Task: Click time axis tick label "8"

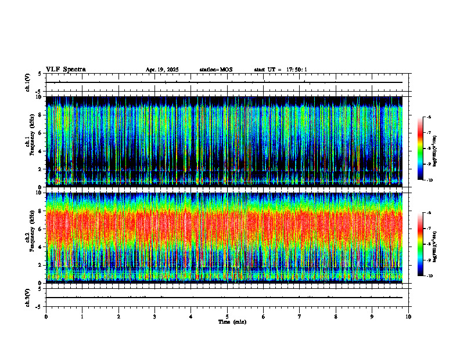Action: pos(336,317)
